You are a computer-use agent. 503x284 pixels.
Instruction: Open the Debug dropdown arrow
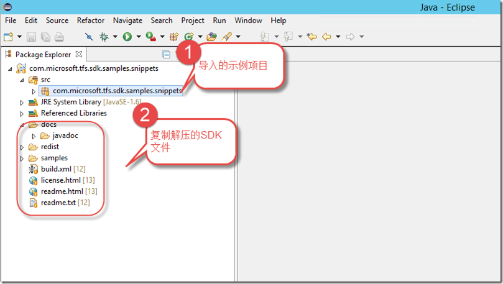click(115, 37)
